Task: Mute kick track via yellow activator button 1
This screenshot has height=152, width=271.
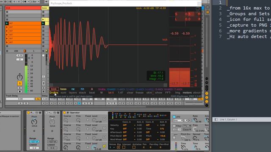Action: tap(20, 83)
